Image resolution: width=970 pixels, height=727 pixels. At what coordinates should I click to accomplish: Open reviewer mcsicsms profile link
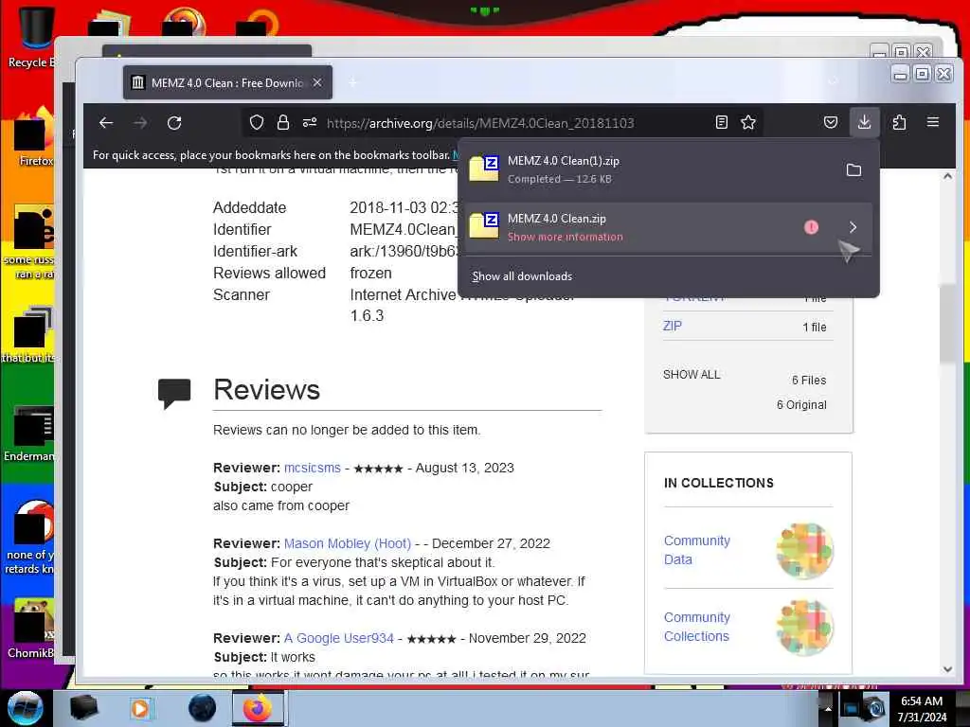(x=313, y=468)
